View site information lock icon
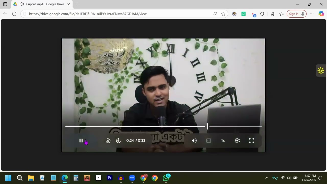327x184 pixels. pos(25,14)
